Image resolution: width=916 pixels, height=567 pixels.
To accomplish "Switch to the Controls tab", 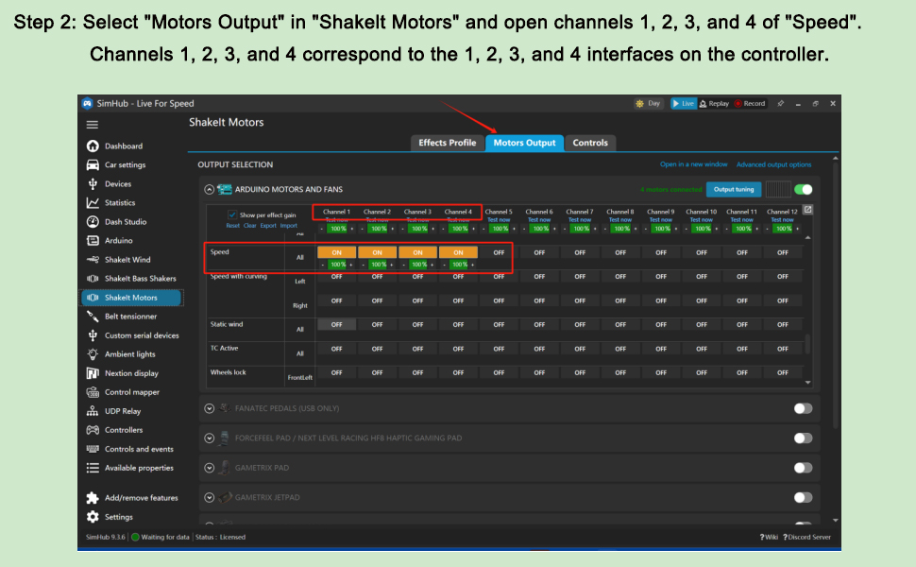I will [590, 143].
